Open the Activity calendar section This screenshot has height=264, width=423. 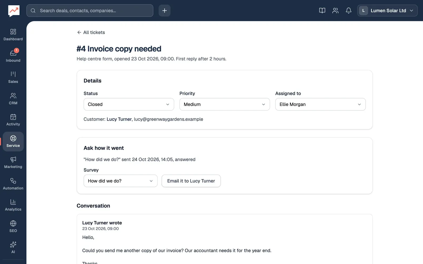pyautogui.click(x=13, y=120)
